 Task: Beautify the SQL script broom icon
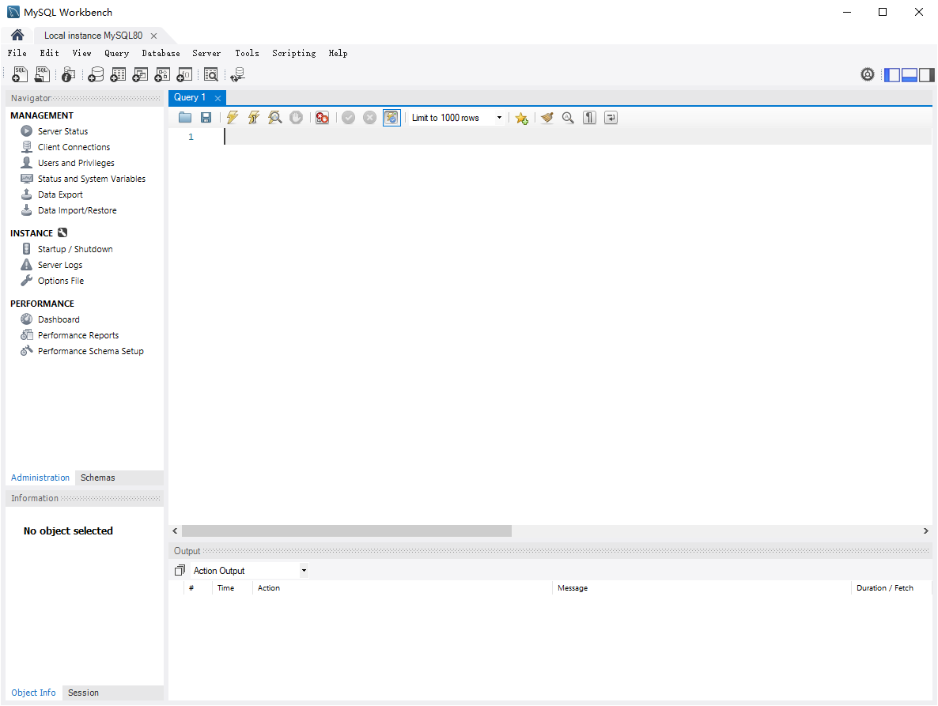[547, 118]
